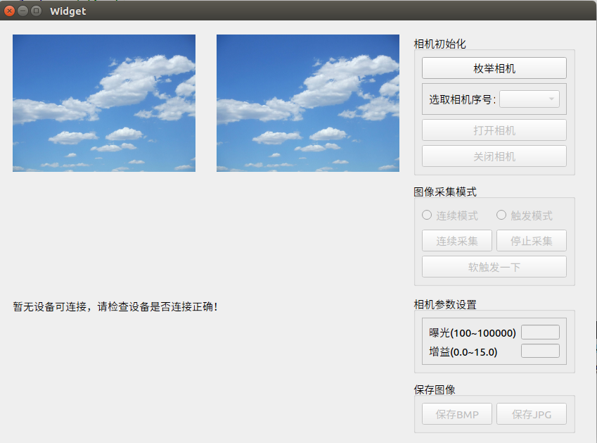Open the 选取相机序号 combo box
Viewport: 597px width, 443px height.
[x=529, y=99]
